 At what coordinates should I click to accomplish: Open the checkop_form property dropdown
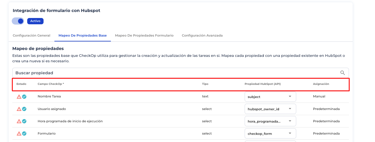[x=270, y=133]
